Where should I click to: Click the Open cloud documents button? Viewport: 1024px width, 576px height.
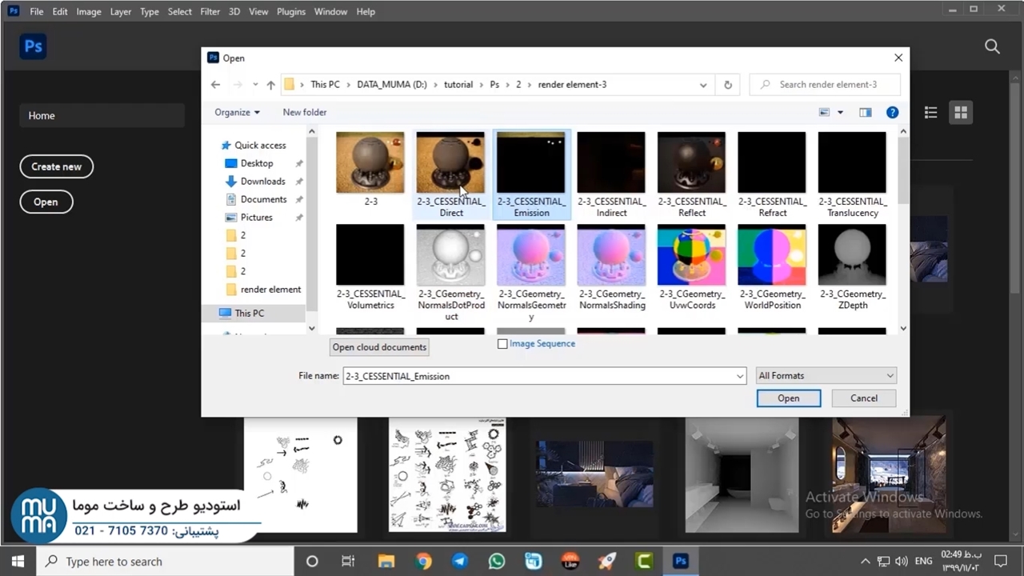coord(379,347)
